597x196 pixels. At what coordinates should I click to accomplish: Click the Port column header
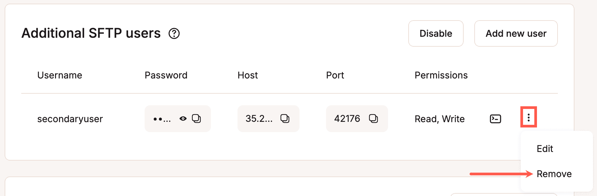(x=335, y=75)
